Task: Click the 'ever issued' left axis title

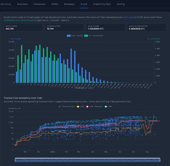Action: 15,39
